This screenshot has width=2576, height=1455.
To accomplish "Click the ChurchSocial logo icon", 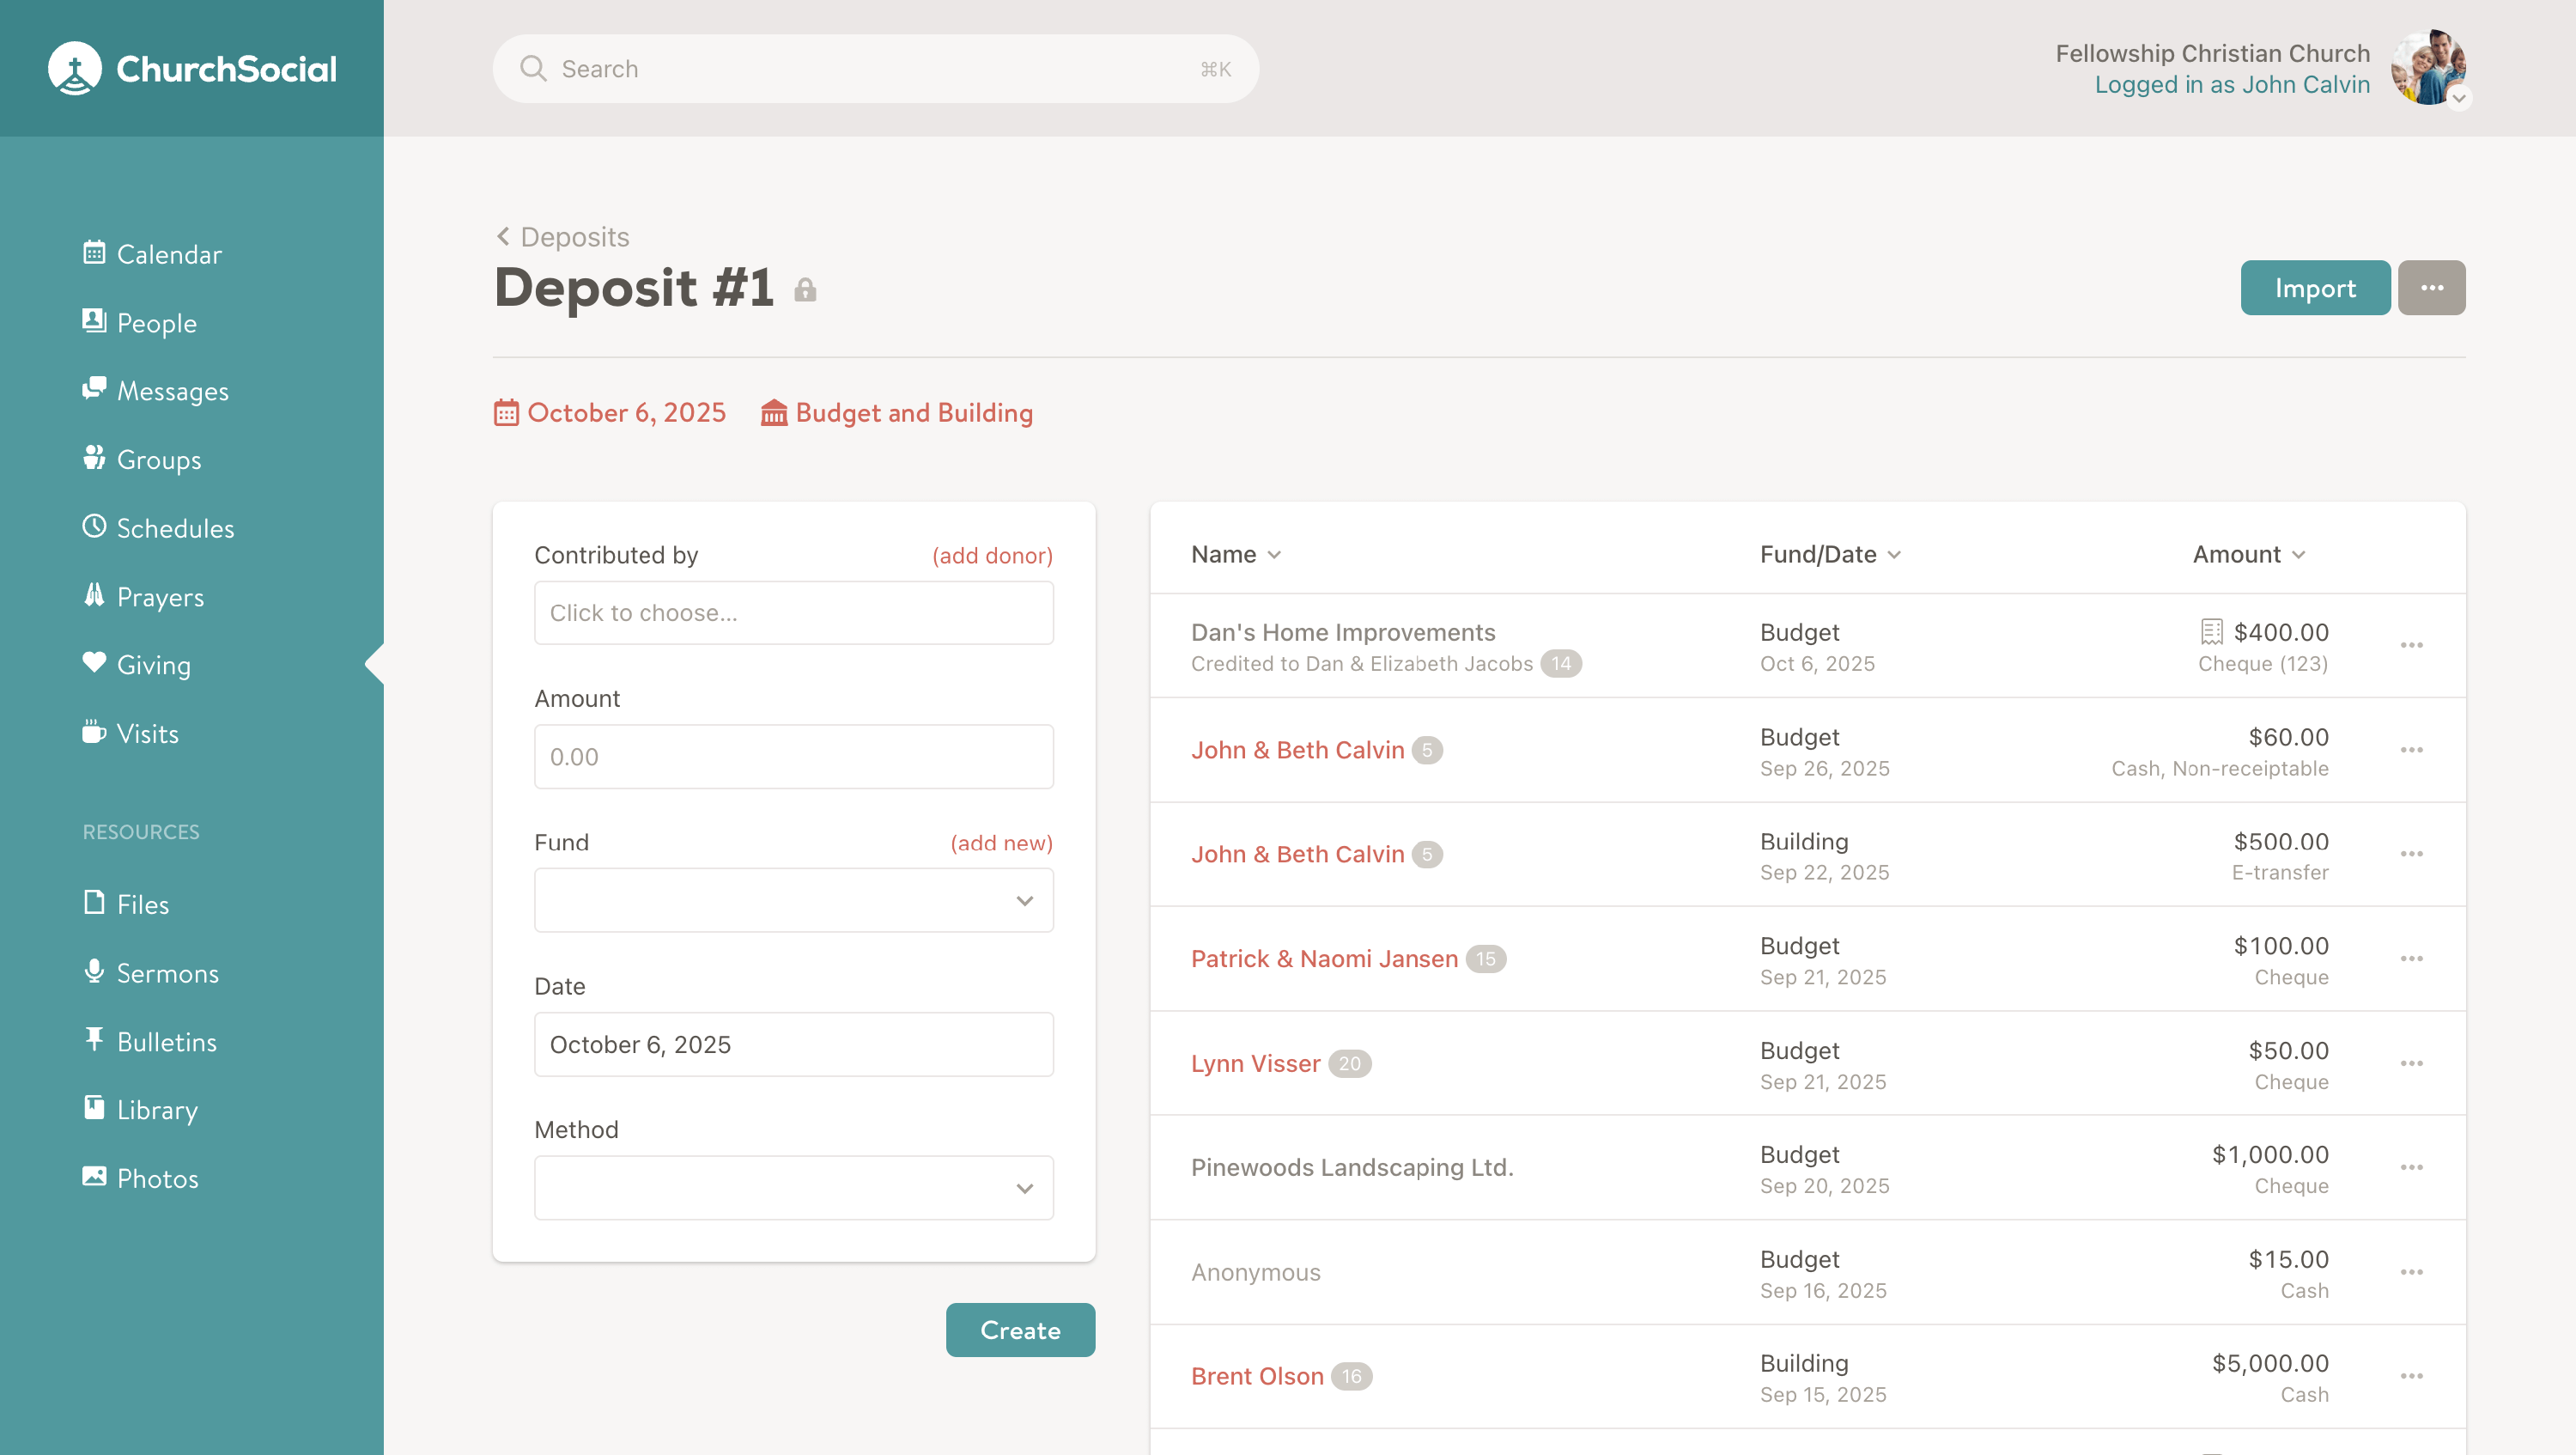I will 75,68.
